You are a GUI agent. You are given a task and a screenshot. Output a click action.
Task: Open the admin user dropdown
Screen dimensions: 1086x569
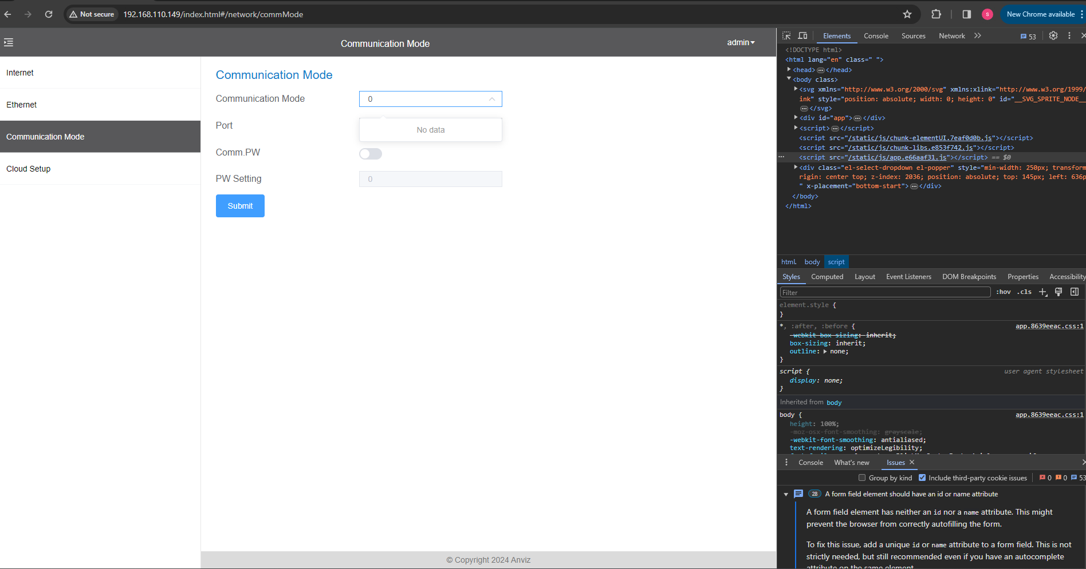coord(741,42)
